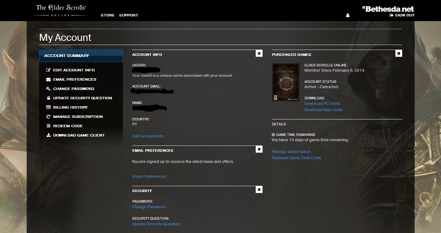Click the Download Game Client arrow icon
Image resolution: width=441 pixels, height=233 pixels.
pos(48,135)
